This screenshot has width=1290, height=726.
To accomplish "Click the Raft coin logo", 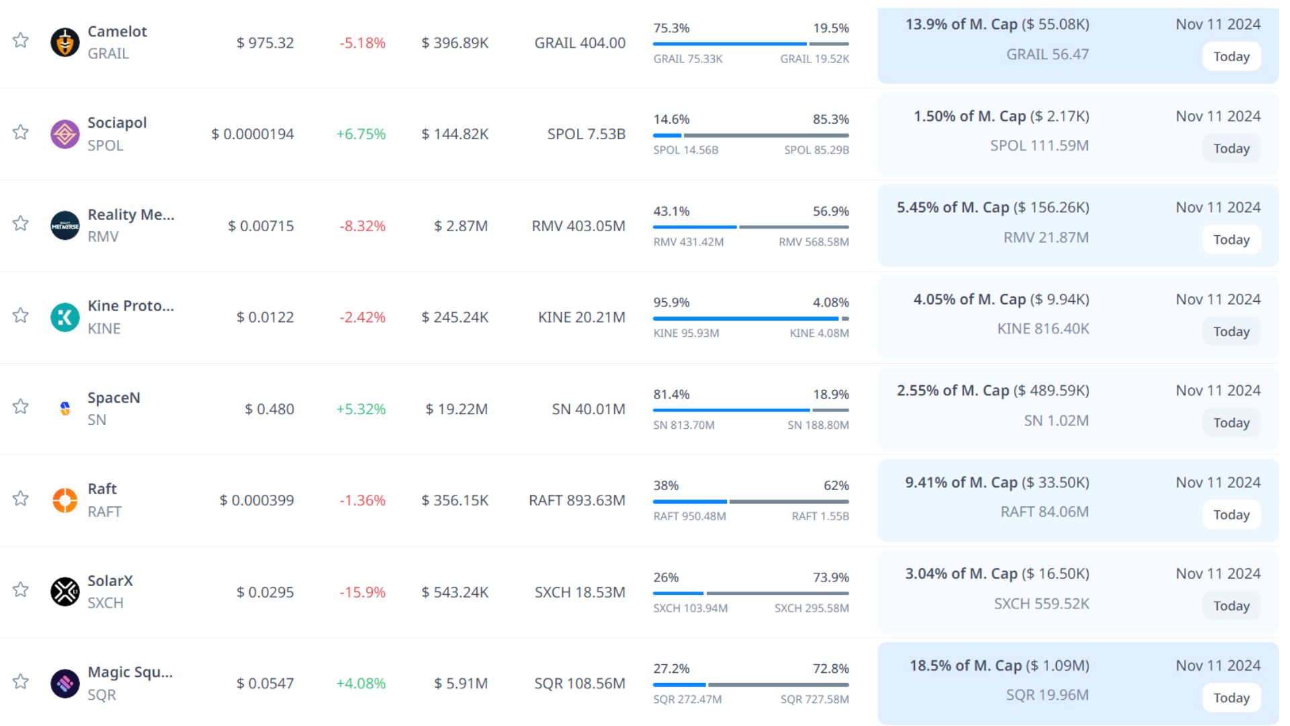I will (x=65, y=500).
